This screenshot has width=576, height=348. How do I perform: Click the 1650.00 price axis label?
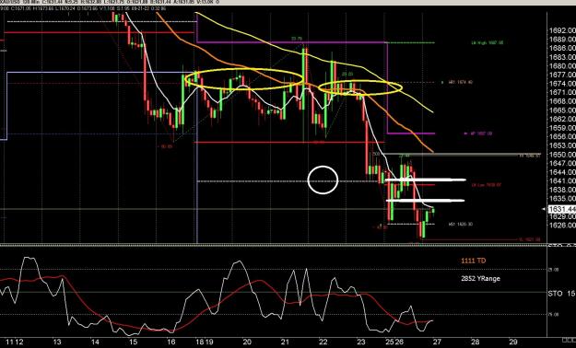pyautogui.click(x=562, y=155)
